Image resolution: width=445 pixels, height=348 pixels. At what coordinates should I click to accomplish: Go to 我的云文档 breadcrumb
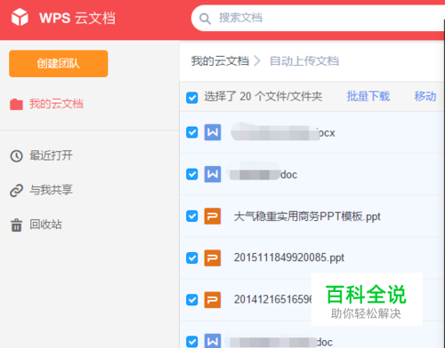[x=220, y=61]
